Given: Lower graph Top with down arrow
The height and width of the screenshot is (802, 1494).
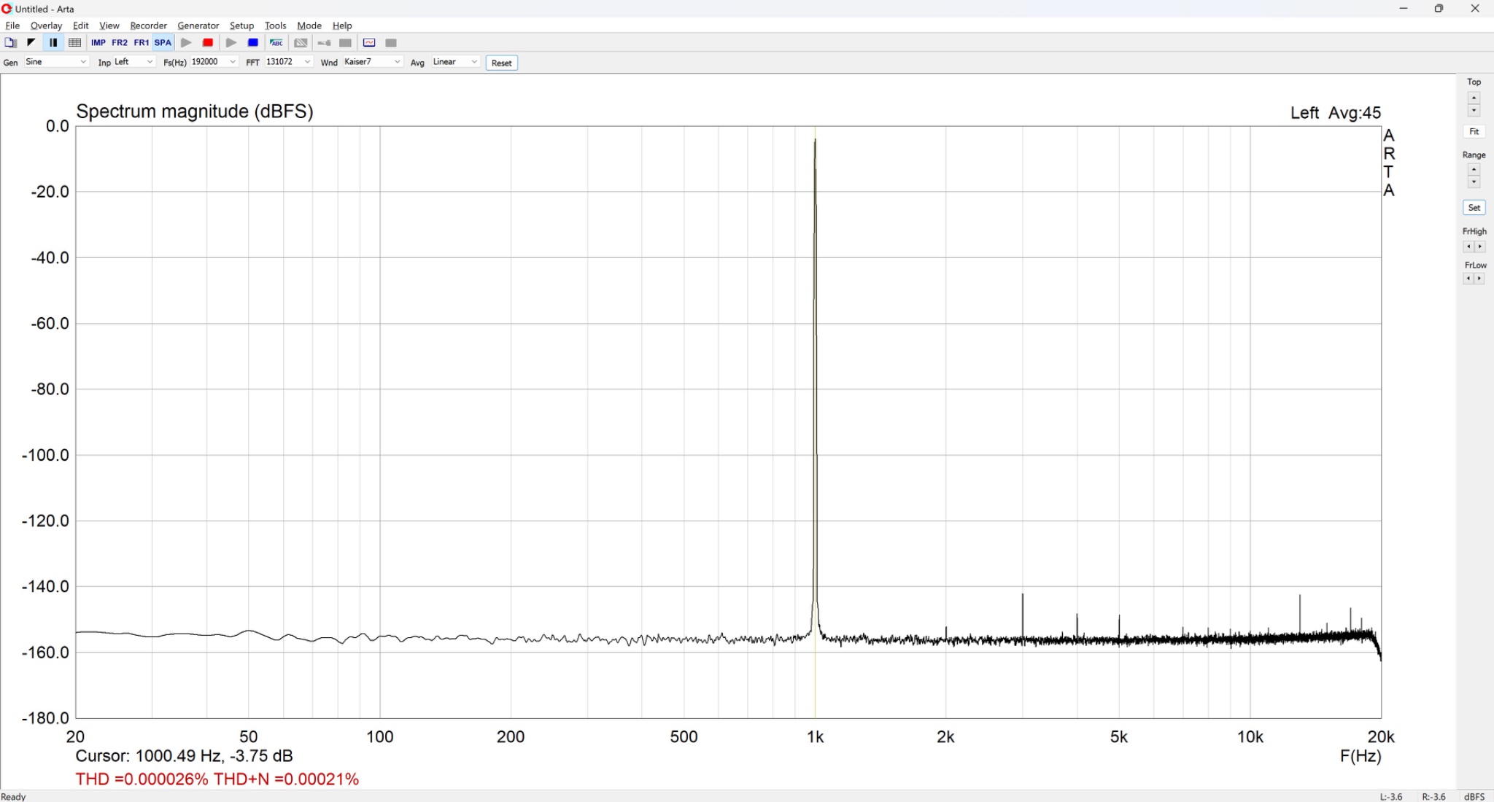Looking at the screenshot, I should point(1474,111).
